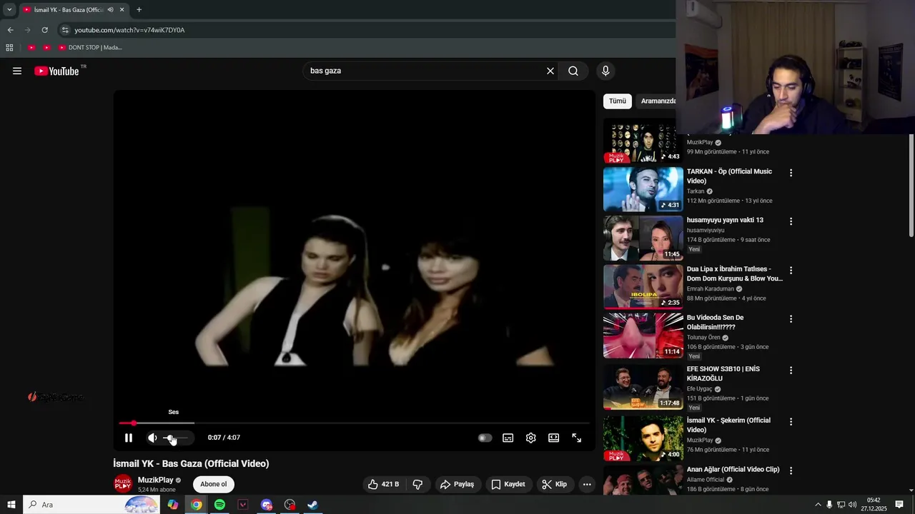
Task: Pause the video with the pause button
Action: click(x=129, y=438)
